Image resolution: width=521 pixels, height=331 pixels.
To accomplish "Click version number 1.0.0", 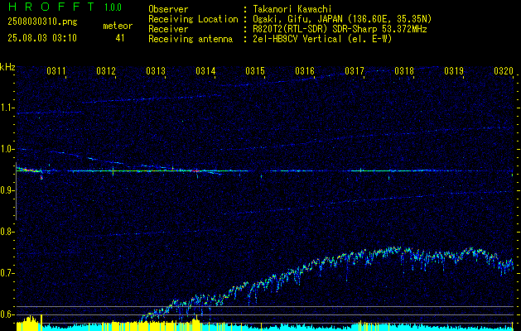I will click(x=113, y=7).
